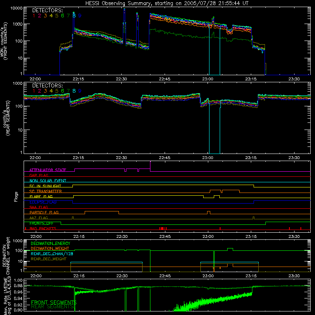Click the SC_TRANSMITTER flag label
315x315 pixels.
(46, 191)
